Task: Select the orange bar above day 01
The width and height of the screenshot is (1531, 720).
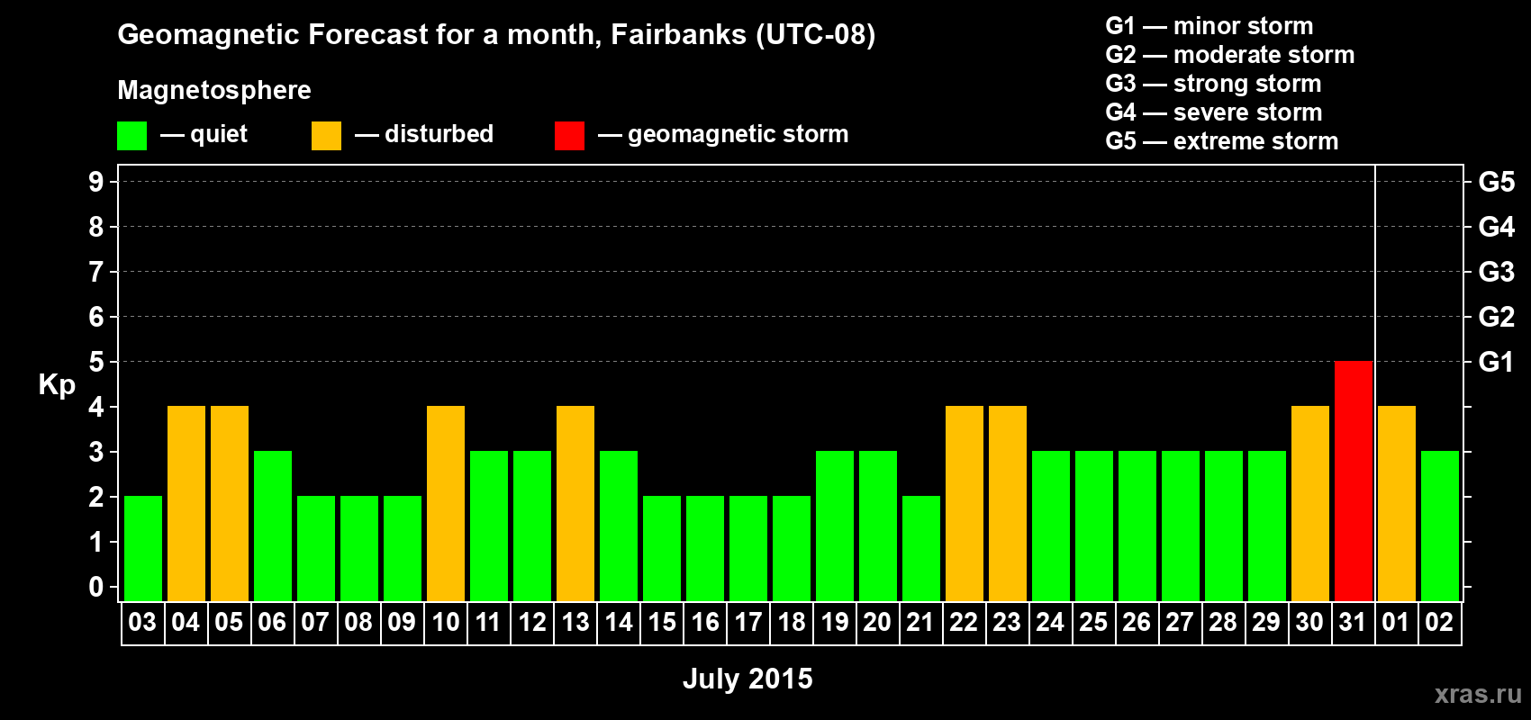Action: coord(1397,503)
